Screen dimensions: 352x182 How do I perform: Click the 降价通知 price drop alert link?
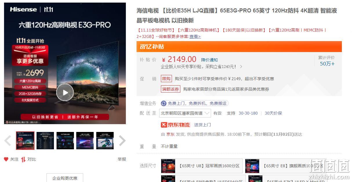click(x=209, y=60)
